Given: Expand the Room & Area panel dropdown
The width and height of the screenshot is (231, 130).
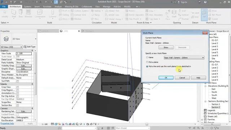Looking at the screenshot, I should [144, 22].
